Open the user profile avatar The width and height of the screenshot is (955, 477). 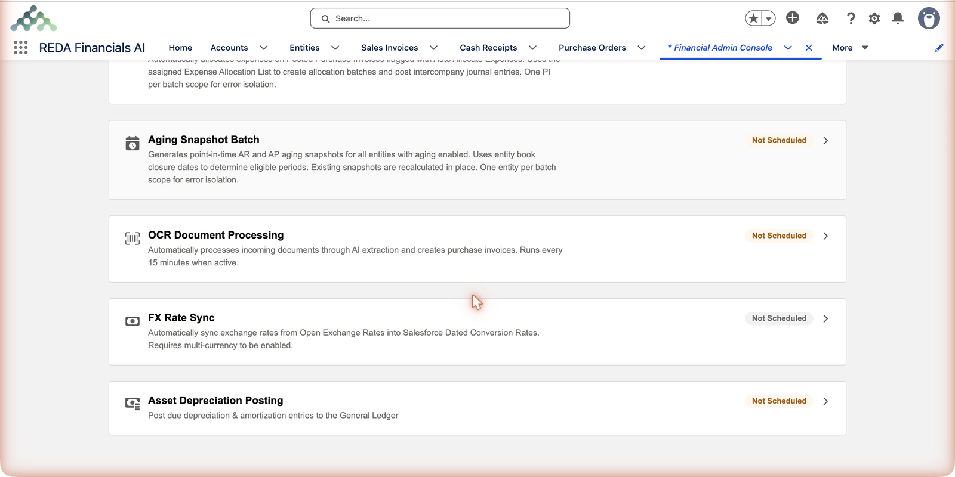929,18
